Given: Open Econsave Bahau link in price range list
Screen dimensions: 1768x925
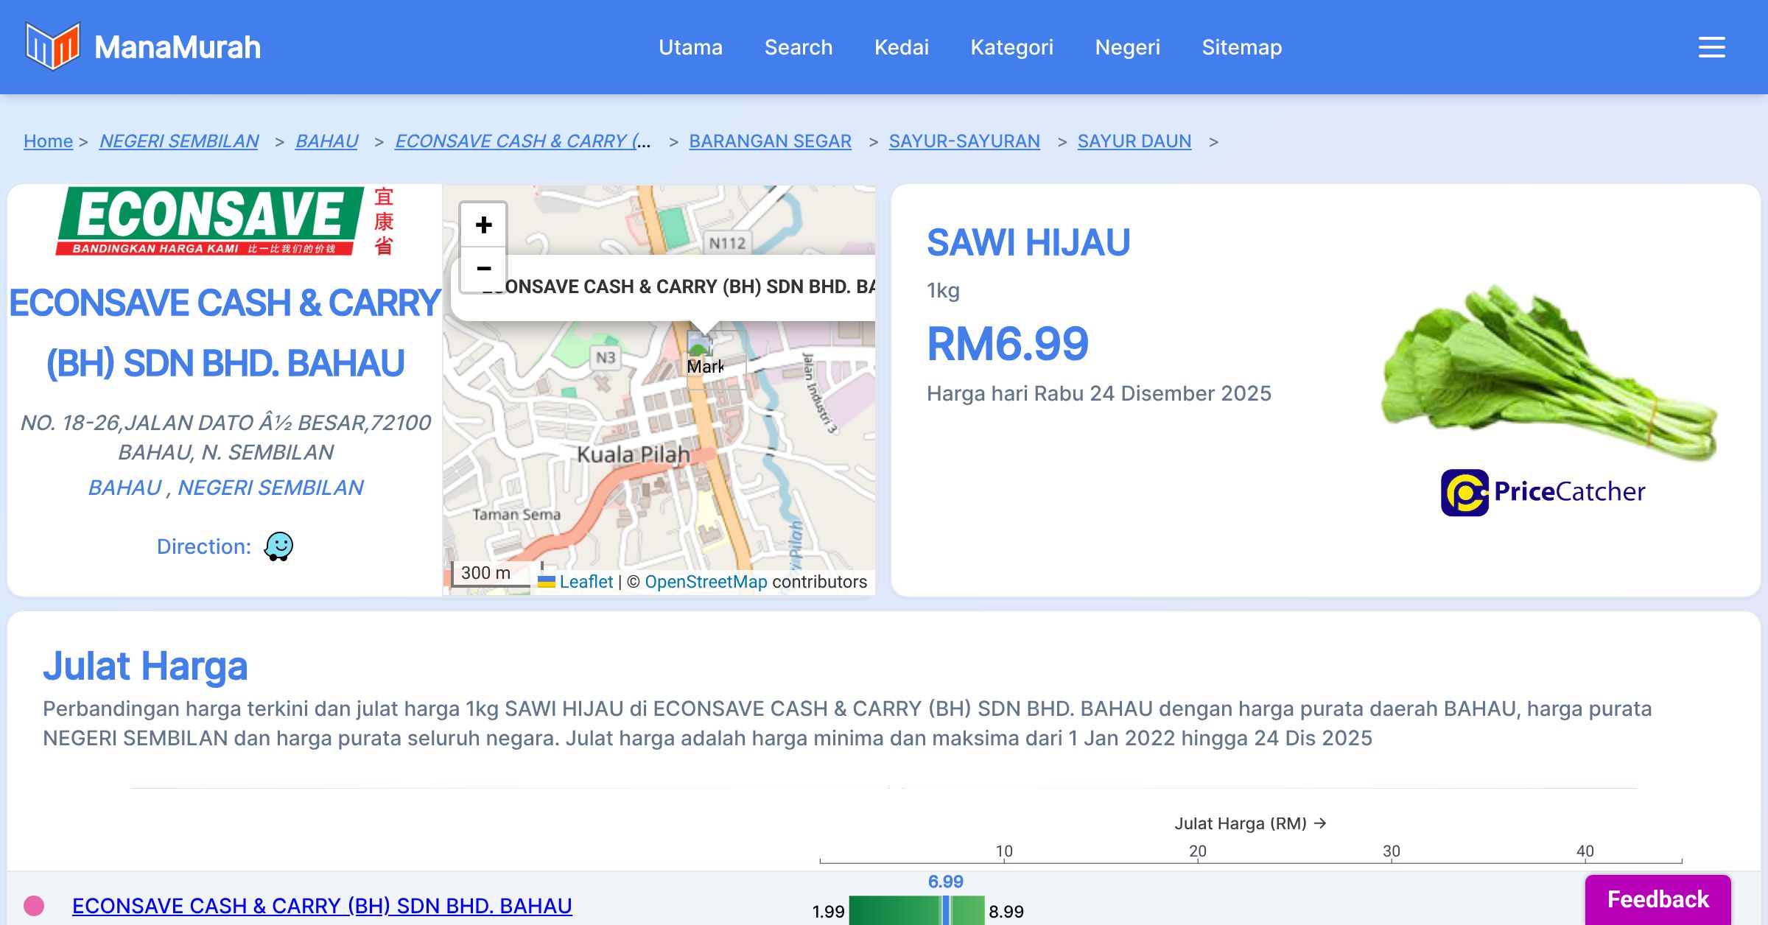Looking at the screenshot, I should 322,906.
